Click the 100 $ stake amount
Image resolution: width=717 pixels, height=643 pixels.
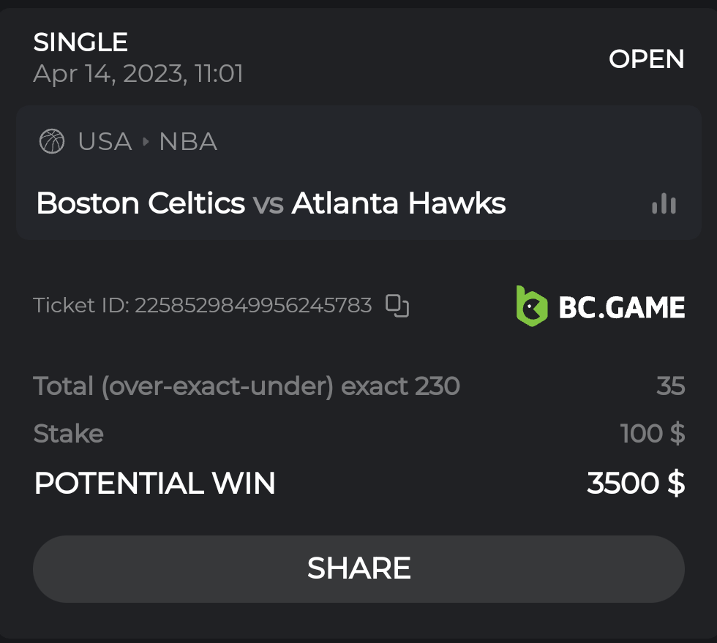pos(653,434)
